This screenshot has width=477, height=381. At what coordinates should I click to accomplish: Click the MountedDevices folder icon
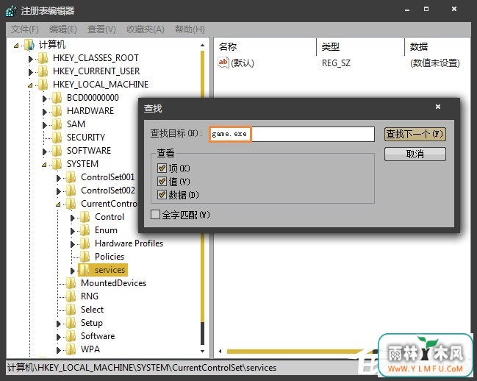point(71,283)
